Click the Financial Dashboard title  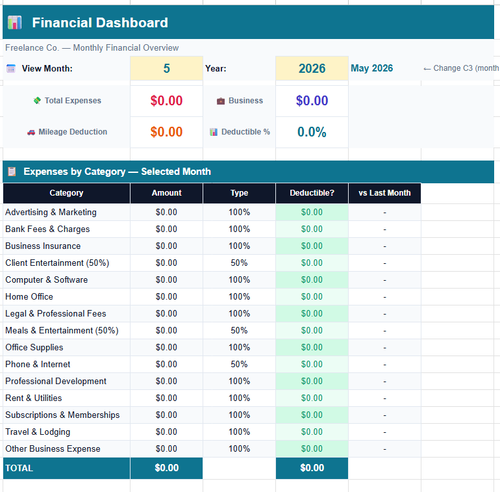click(x=100, y=23)
